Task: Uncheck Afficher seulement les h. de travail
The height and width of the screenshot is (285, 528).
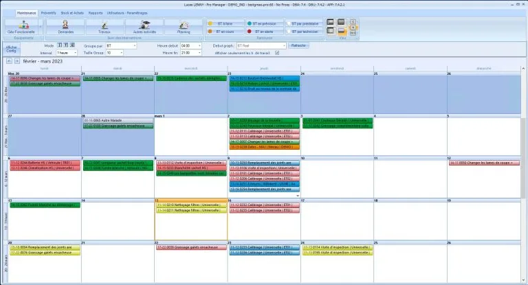Action: (x=277, y=53)
